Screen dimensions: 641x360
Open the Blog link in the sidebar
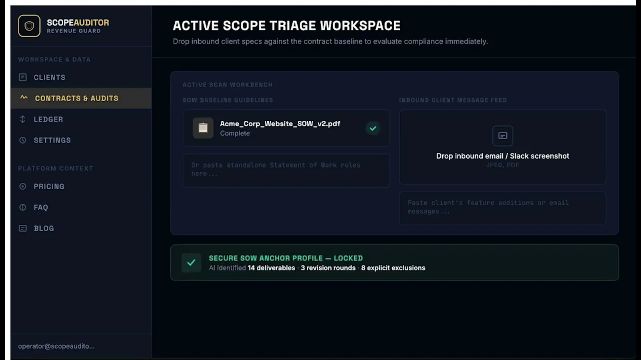[81, 228]
